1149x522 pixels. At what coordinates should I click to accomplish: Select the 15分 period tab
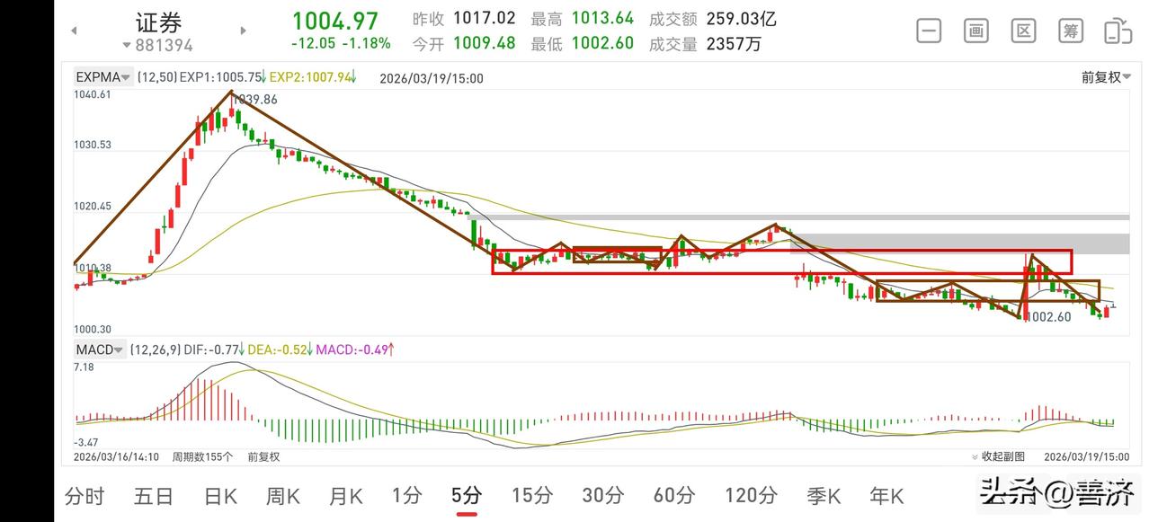point(531,495)
